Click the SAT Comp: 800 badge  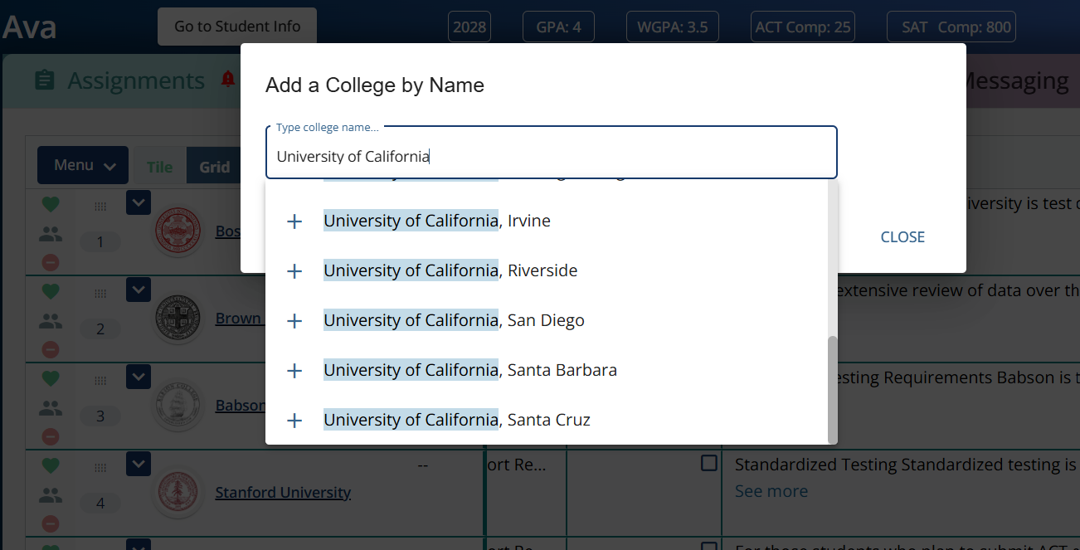pyautogui.click(x=951, y=27)
